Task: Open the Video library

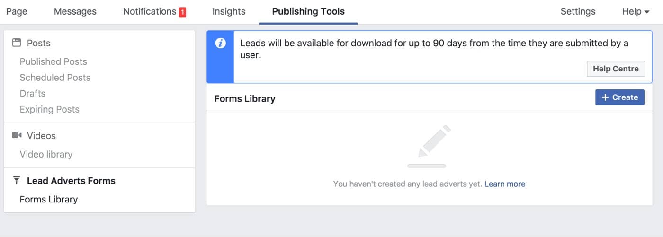Action: click(x=46, y=154)
